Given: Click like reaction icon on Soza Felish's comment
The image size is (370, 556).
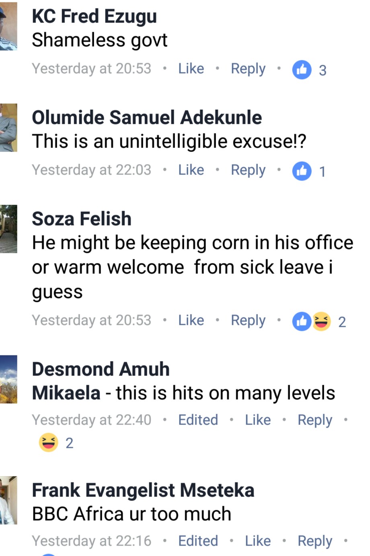Looking at the screenshot, I should [x=302, y=321].
